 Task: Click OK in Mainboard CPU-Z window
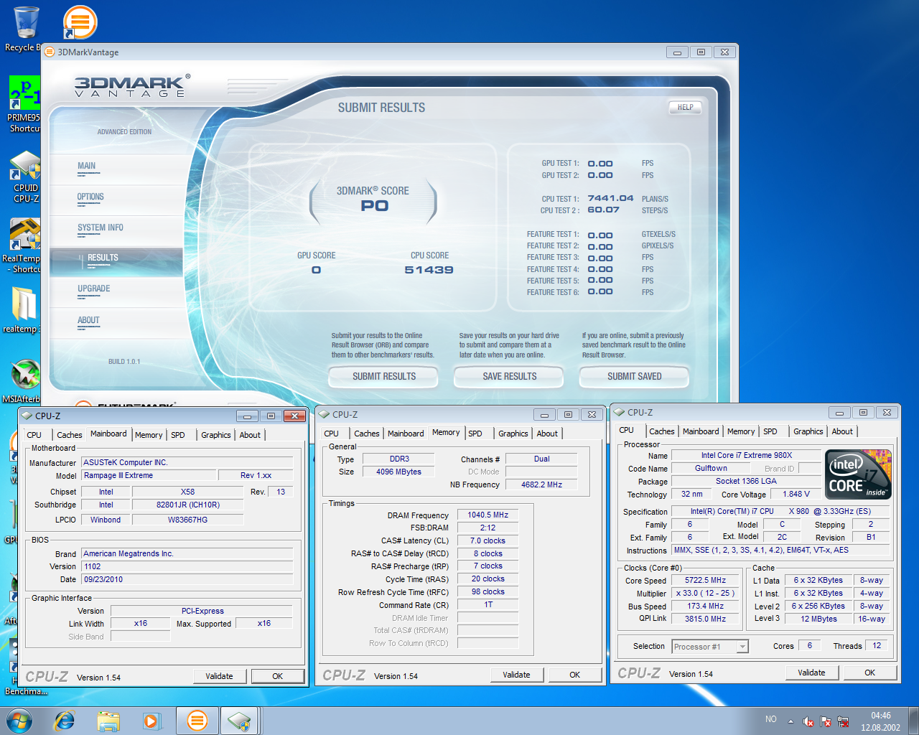tap(278, 676)
